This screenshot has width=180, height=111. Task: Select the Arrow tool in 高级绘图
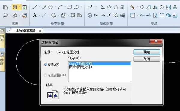point(109,15)
